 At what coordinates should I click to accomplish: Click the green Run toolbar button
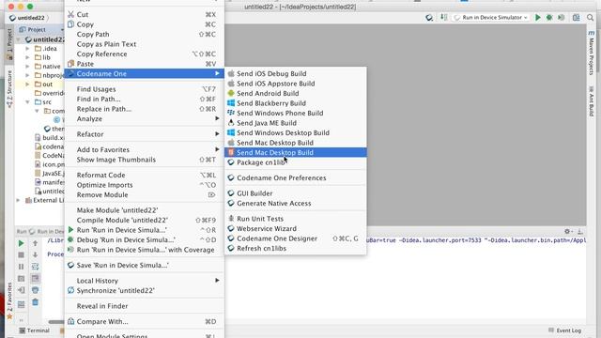pos(538,18)
